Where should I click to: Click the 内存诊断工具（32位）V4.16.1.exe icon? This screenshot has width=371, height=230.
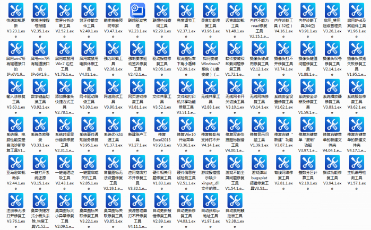(283, 11)
